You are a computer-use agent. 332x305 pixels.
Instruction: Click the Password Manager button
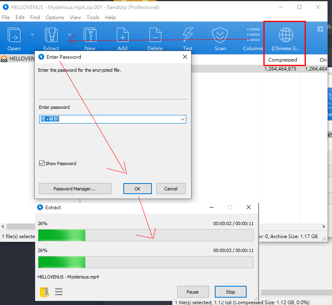click(x=75, y=188)
